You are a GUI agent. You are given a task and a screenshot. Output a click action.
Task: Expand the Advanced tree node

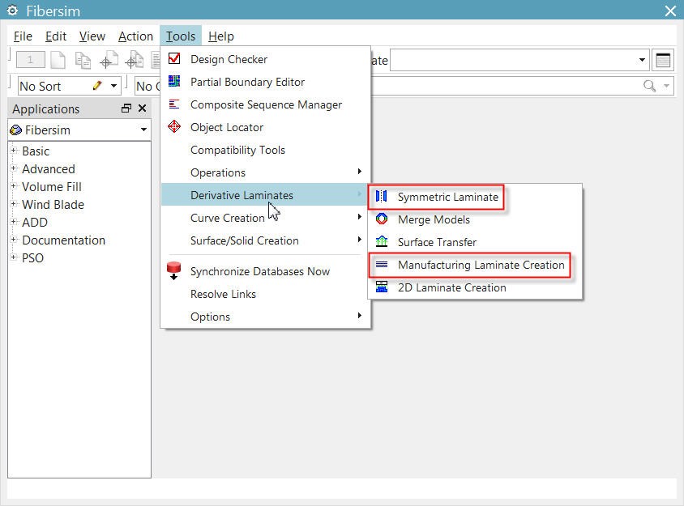coord(14,169)
